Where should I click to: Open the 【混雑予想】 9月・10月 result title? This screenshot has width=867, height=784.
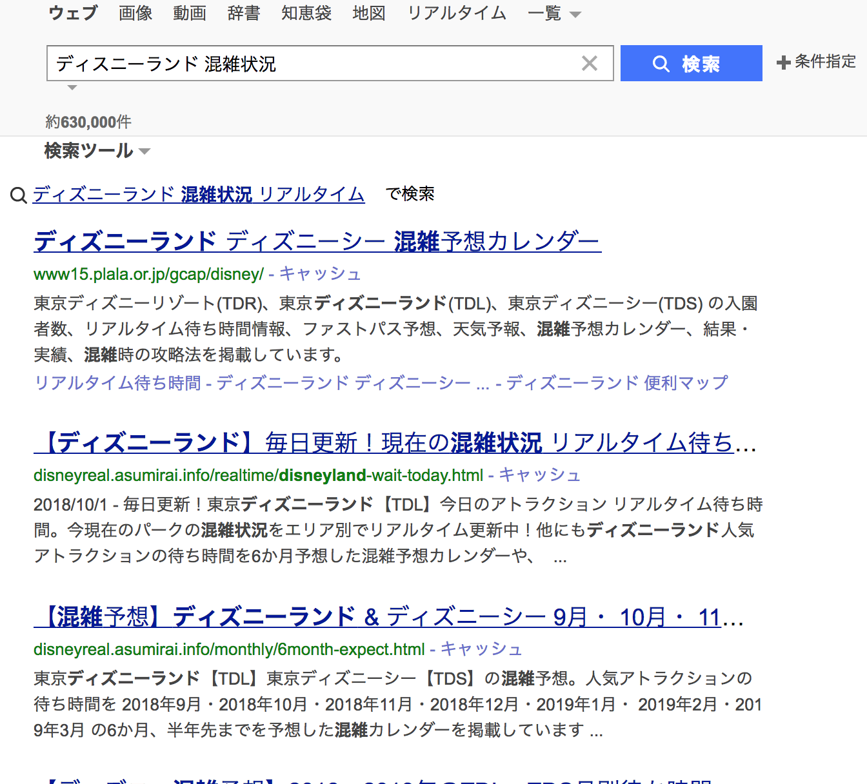click(x=388, y=618)
